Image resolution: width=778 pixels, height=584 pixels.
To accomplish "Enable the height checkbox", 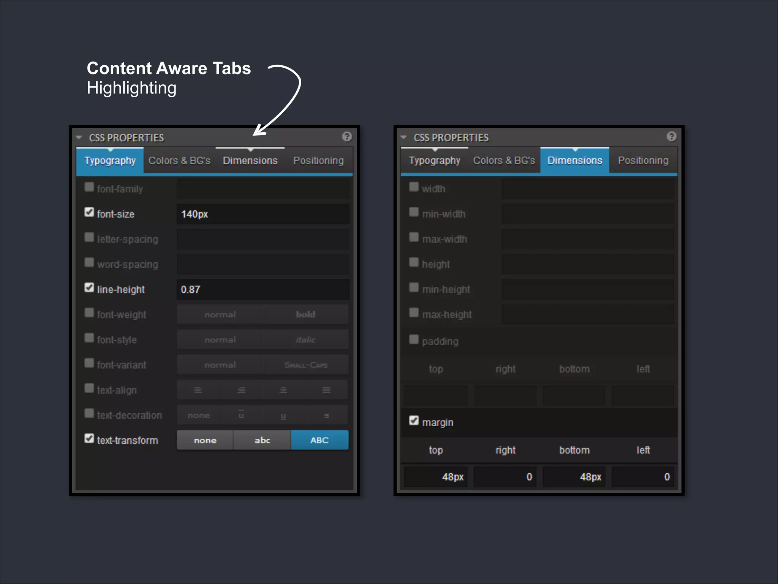I will coord(414,262).
